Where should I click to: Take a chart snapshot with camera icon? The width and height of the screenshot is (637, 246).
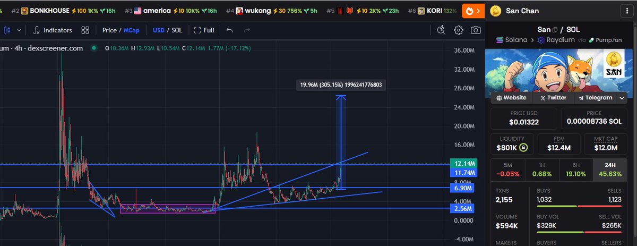point(477,30)
